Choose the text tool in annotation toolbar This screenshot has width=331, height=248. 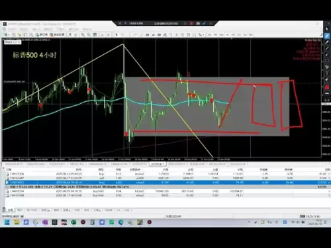[x=327, y=73]
